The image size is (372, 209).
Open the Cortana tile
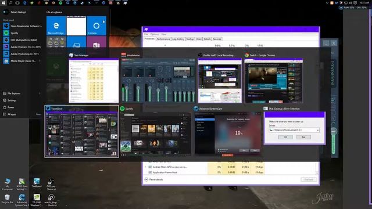(96, 26)
